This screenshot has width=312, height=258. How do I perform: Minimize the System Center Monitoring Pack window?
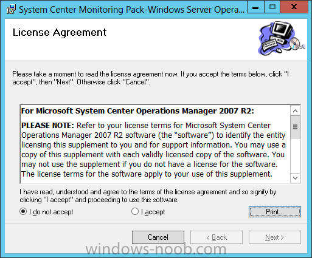(x=256, y=7)
